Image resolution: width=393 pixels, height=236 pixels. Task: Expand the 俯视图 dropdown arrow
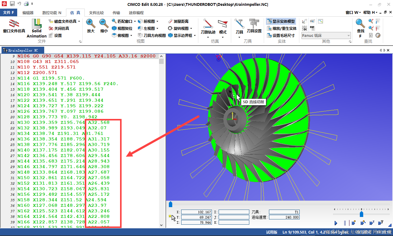(131, 36)
